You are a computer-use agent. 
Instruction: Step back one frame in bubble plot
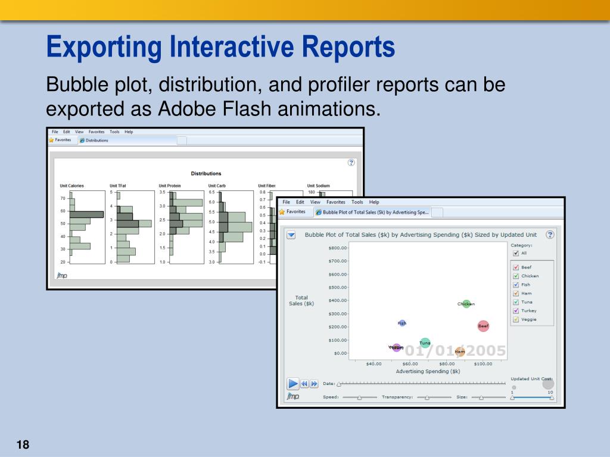[x=304, y=384]
